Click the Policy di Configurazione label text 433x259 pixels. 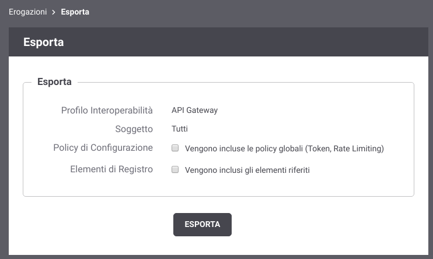(103, 148)
